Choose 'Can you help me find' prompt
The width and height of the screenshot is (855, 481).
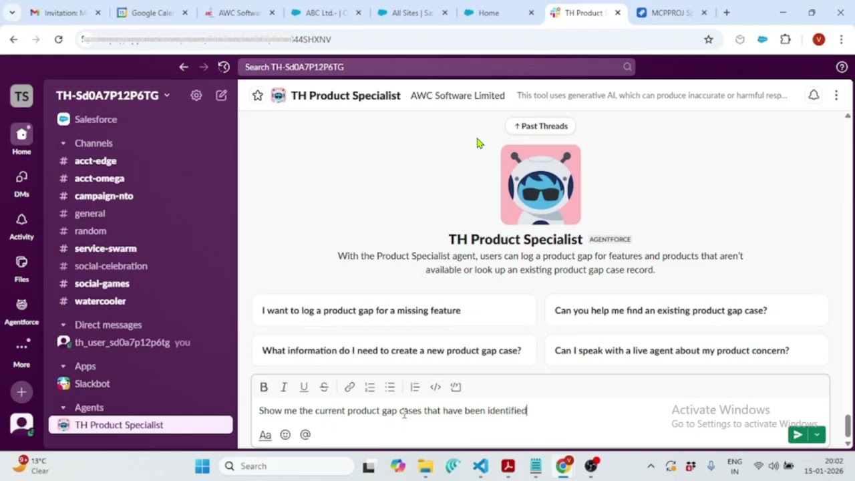click(x=687, y=311)
